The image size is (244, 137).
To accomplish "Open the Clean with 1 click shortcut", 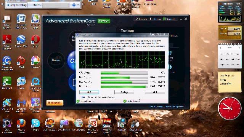I will point(7,105).
